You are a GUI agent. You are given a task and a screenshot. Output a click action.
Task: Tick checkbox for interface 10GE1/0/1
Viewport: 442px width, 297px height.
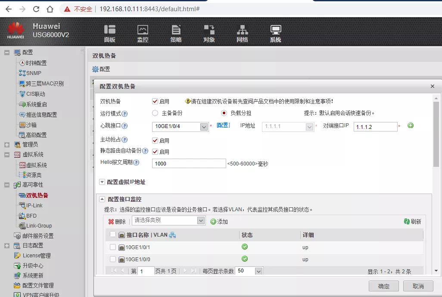(x=113, y=247)
